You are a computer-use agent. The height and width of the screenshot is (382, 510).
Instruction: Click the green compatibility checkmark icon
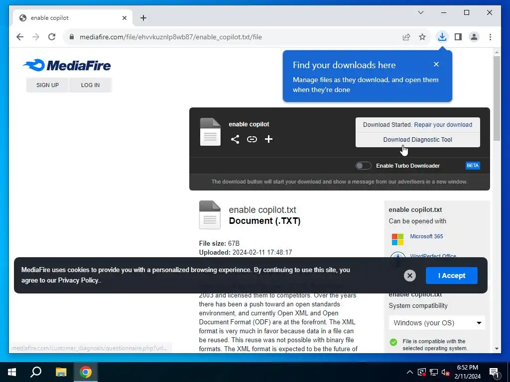point(393,342)
